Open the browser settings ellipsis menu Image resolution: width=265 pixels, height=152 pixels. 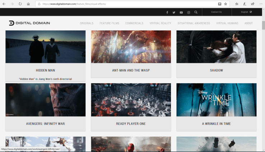260,4
